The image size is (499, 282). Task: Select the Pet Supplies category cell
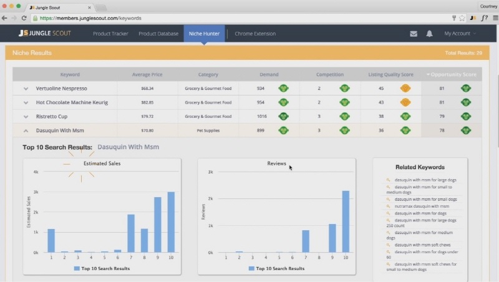(208, 130)
